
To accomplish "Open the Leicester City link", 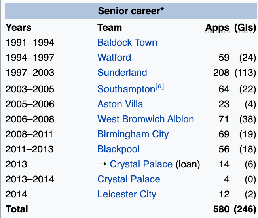I will tap(127, 194).
